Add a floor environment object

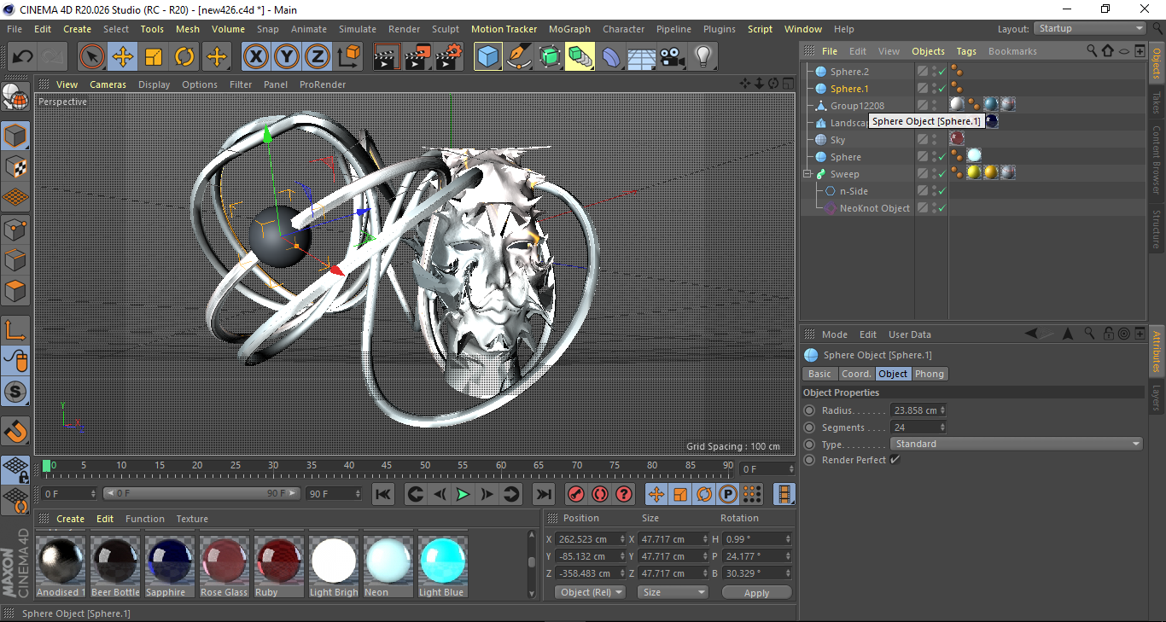tap(641, 57)
